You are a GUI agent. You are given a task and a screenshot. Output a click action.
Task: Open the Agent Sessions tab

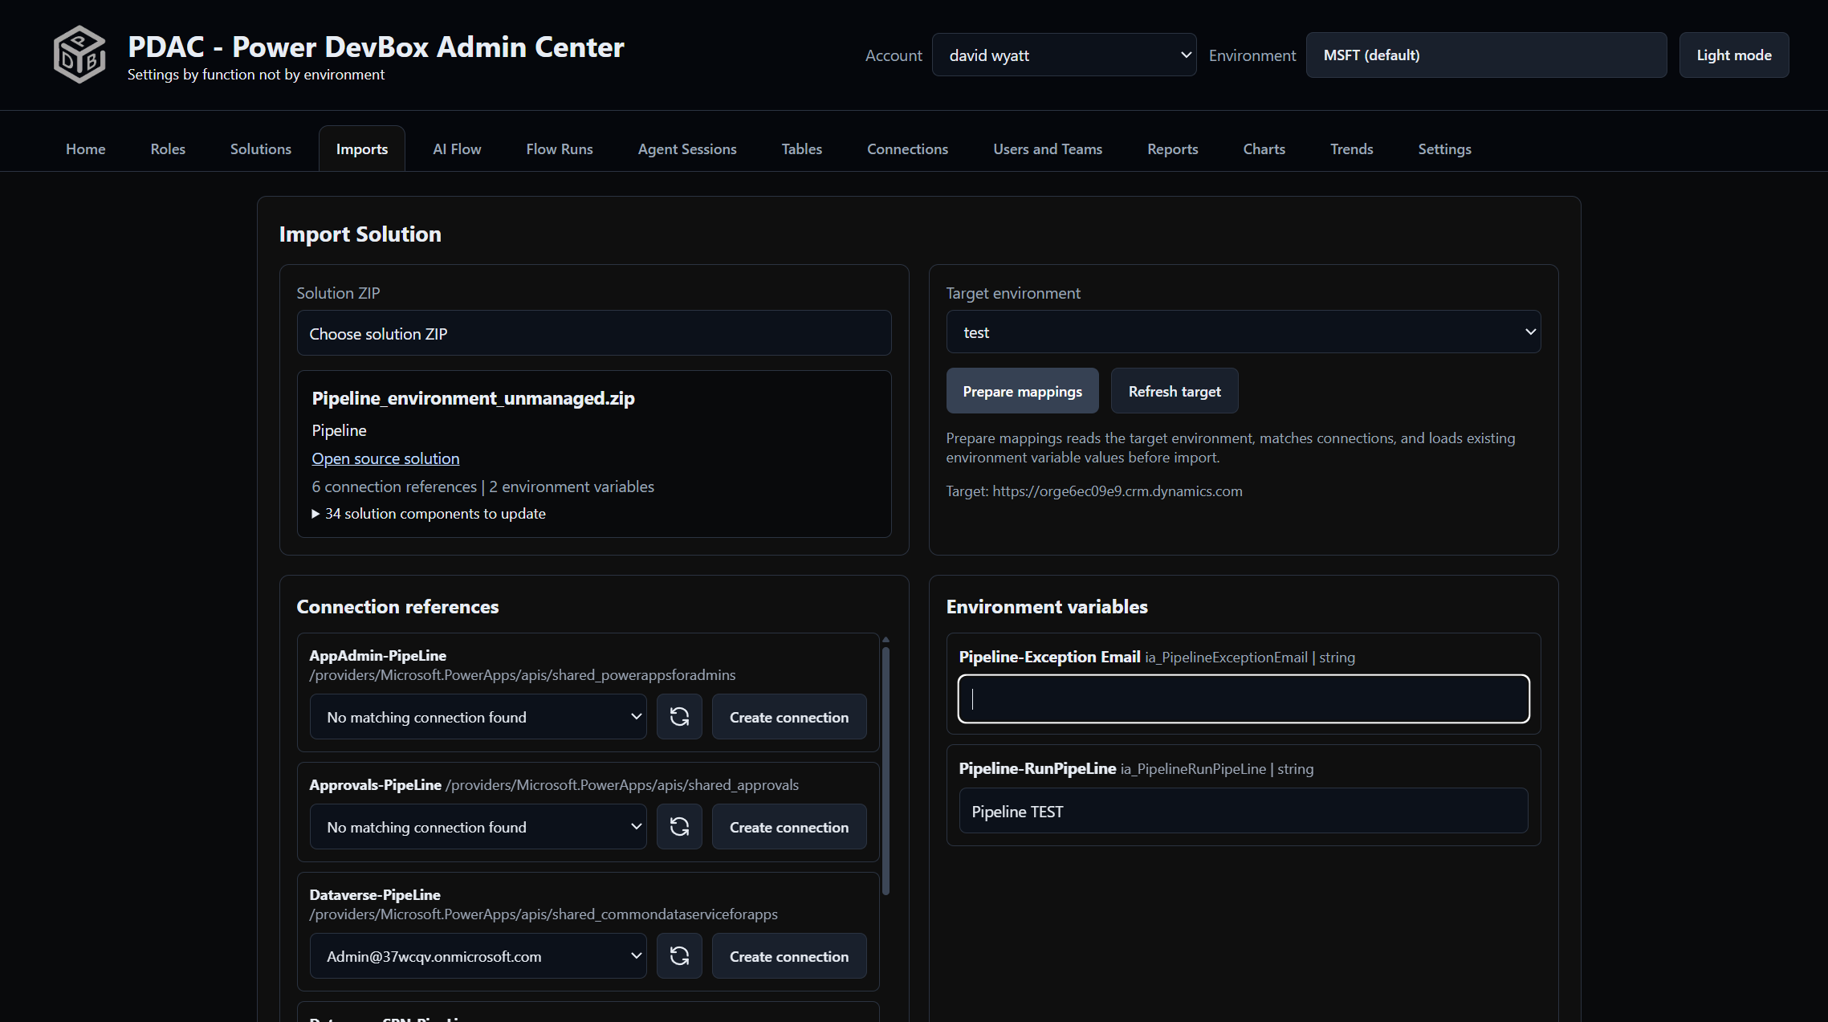point(687,149)
